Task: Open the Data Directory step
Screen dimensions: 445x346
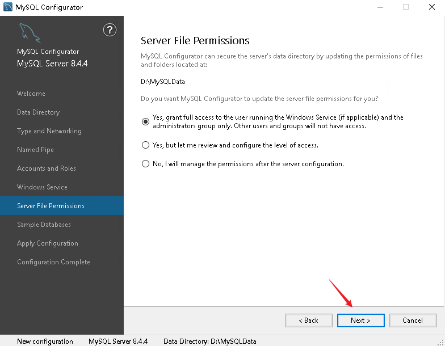Action: (x=38, y=112)
